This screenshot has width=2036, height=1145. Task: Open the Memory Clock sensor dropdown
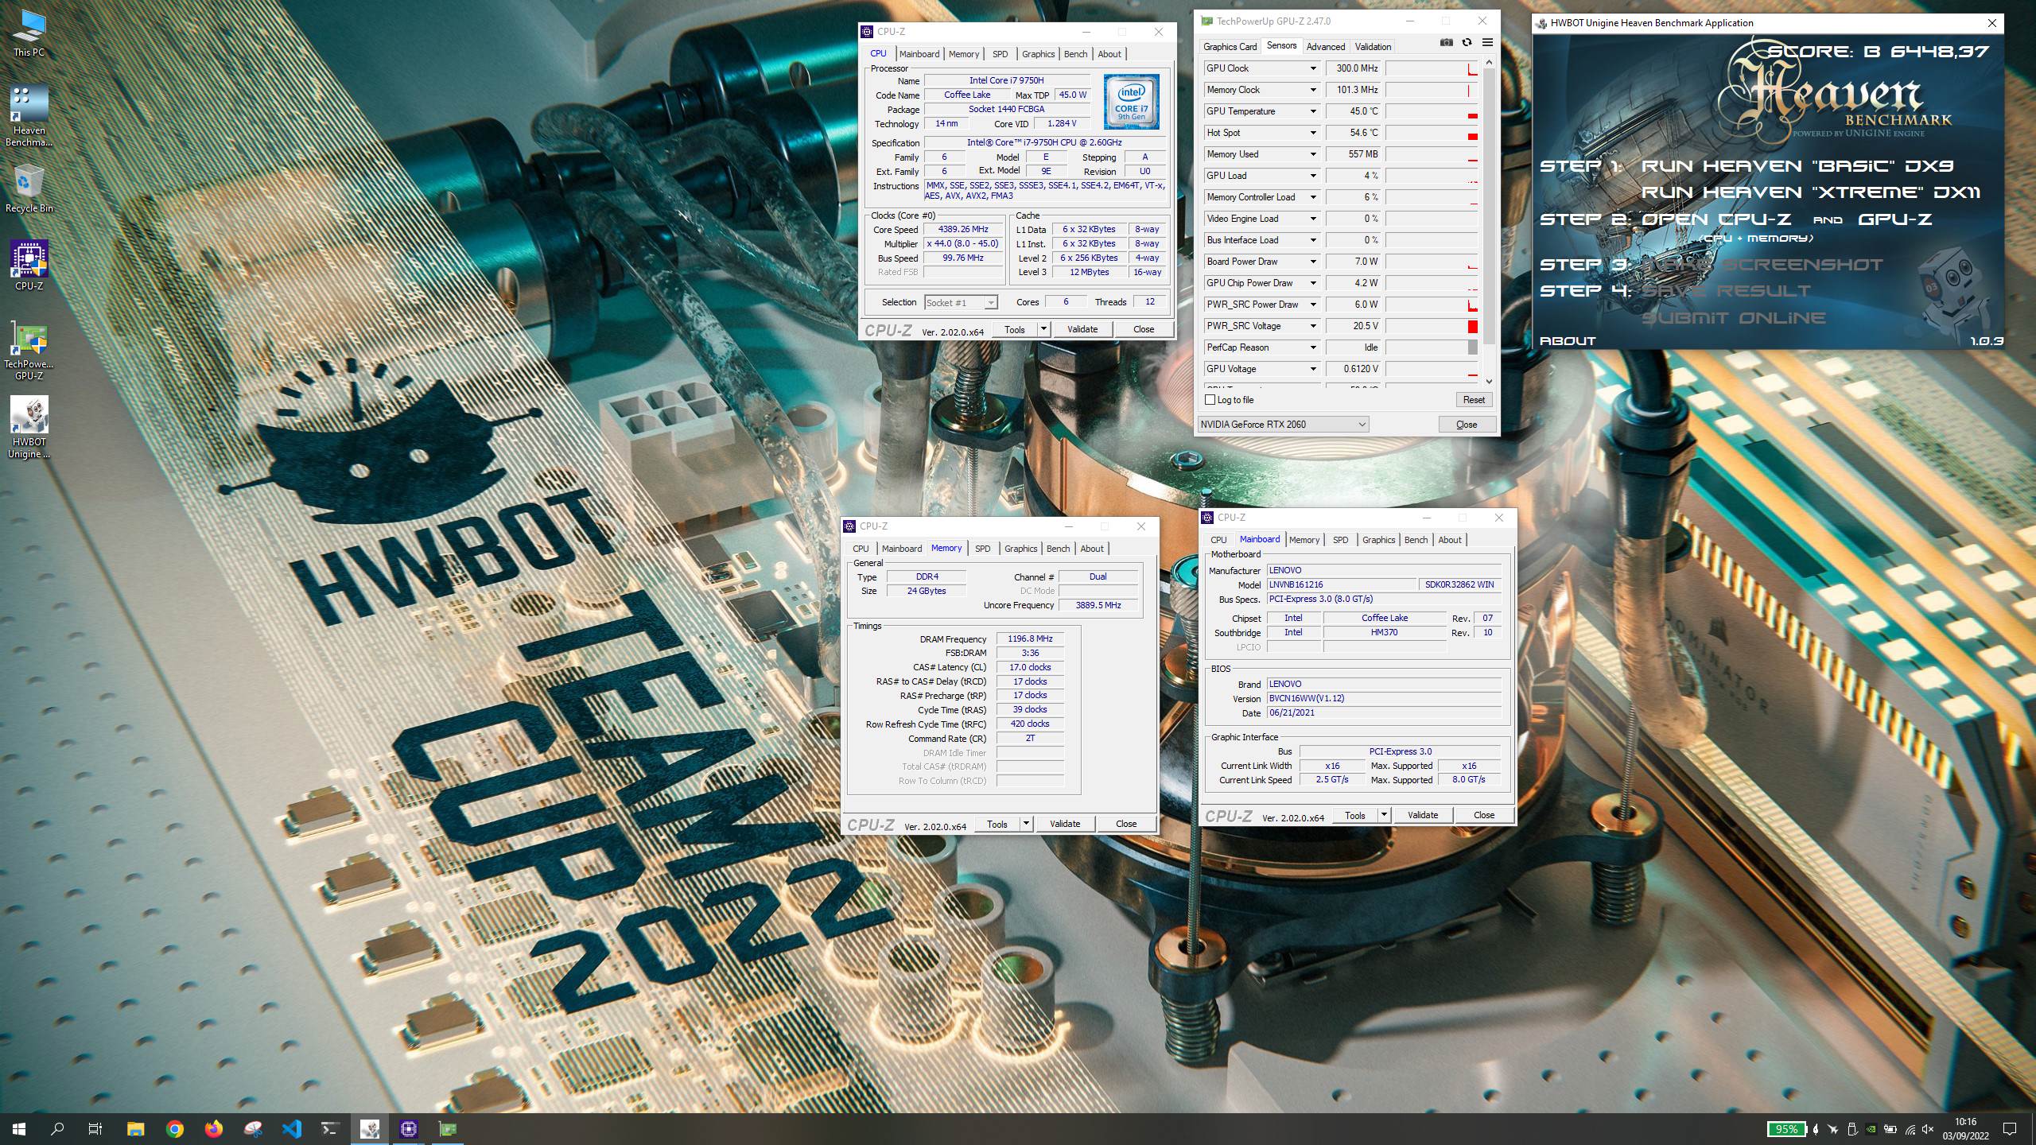click(1313, 90)
